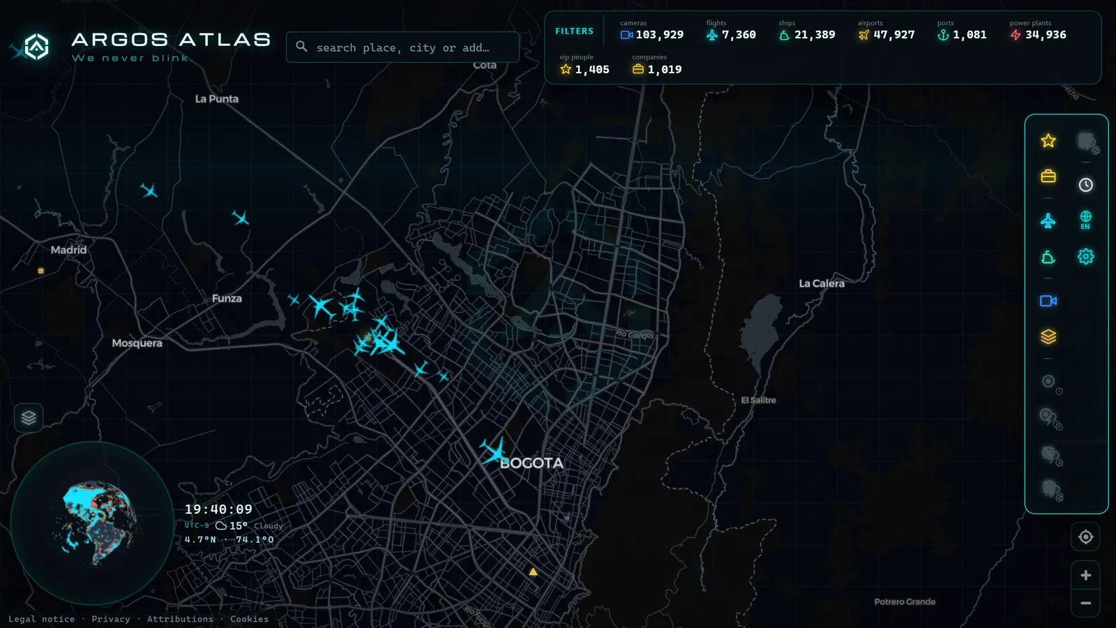Open the clock history icon in the sidebar
The width and height of the screenshot is (1116, 628).
[1086, 185]
